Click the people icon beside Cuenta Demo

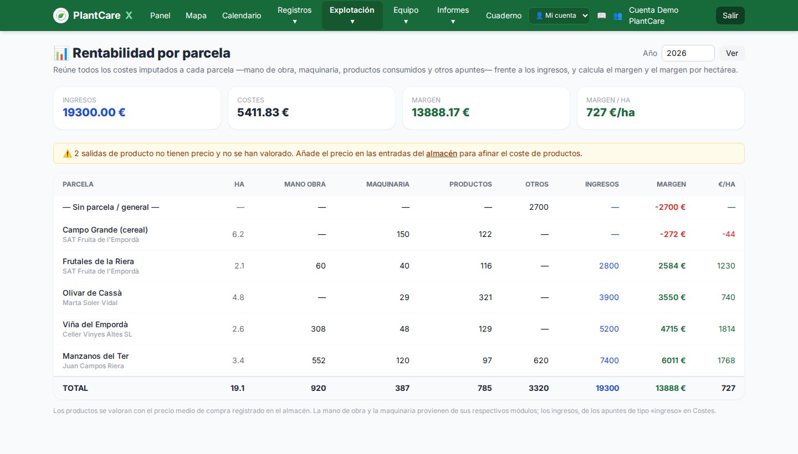click(x=617, y=16)
